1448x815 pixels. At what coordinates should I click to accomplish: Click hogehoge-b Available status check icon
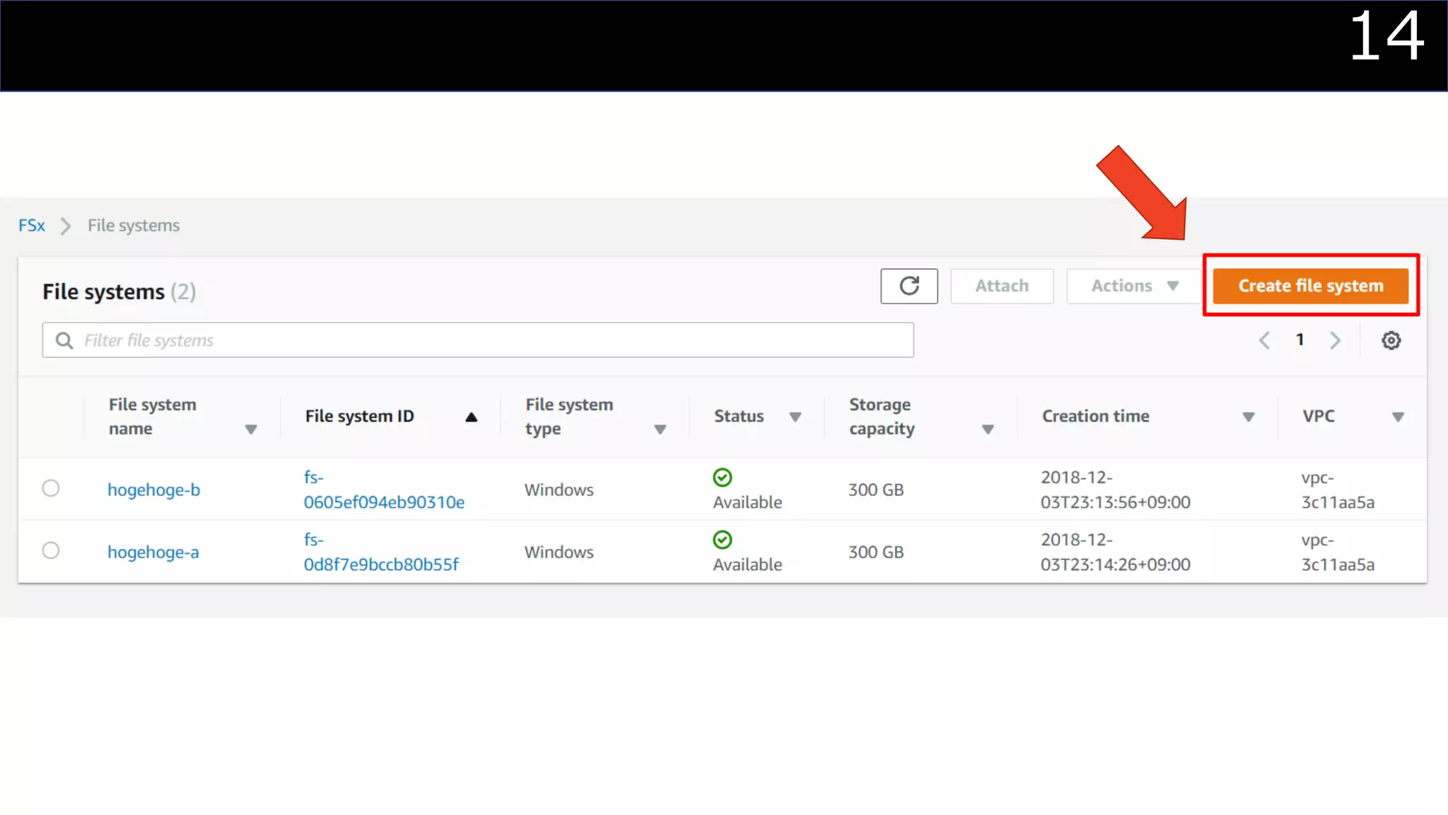722,478
